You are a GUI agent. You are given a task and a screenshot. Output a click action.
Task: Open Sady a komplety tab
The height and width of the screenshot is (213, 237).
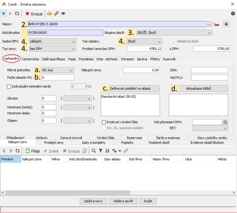pos(94,143)
